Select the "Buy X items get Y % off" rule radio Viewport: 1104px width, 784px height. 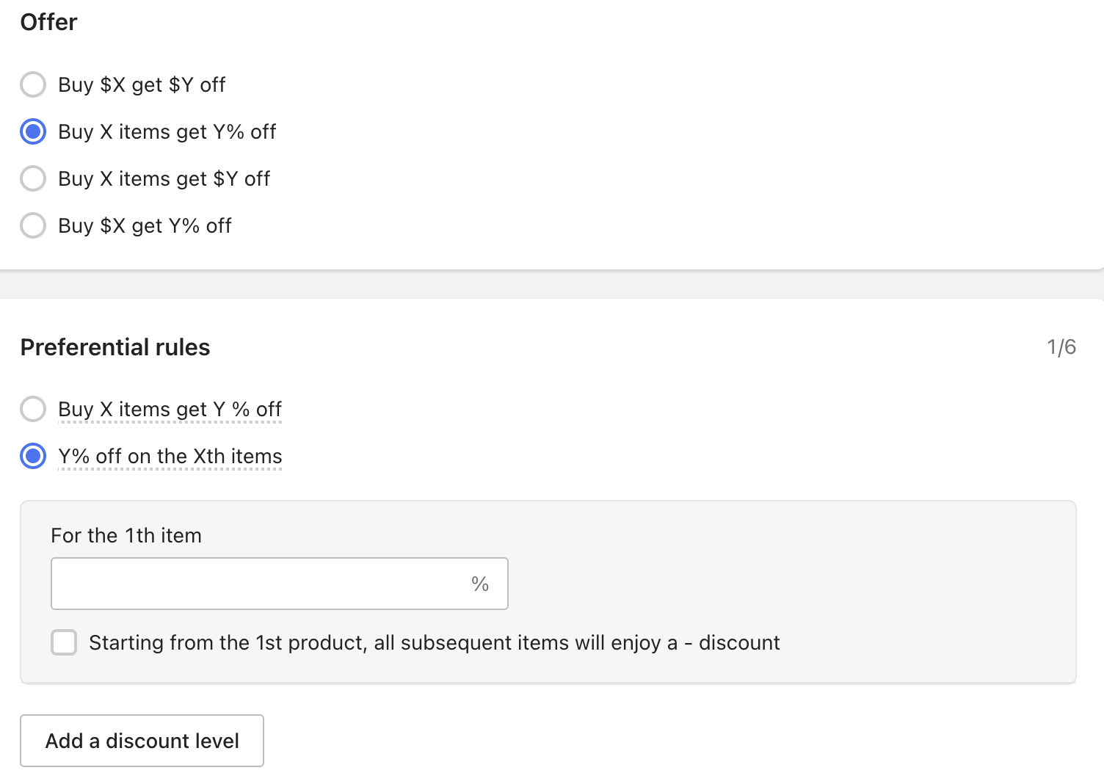coord(33,409)
